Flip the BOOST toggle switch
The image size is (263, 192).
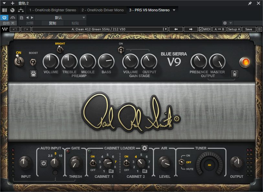[x=33, y=62]
